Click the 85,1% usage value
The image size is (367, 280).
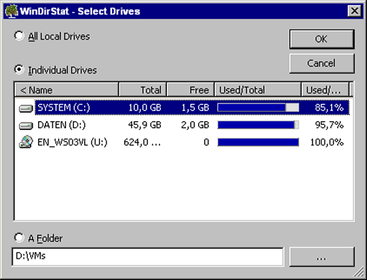tap(329, 107)
